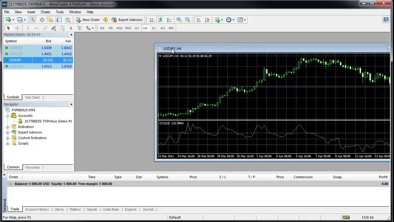Open the File menu
This screenshot has width=394, height=222.
[6, 12]
